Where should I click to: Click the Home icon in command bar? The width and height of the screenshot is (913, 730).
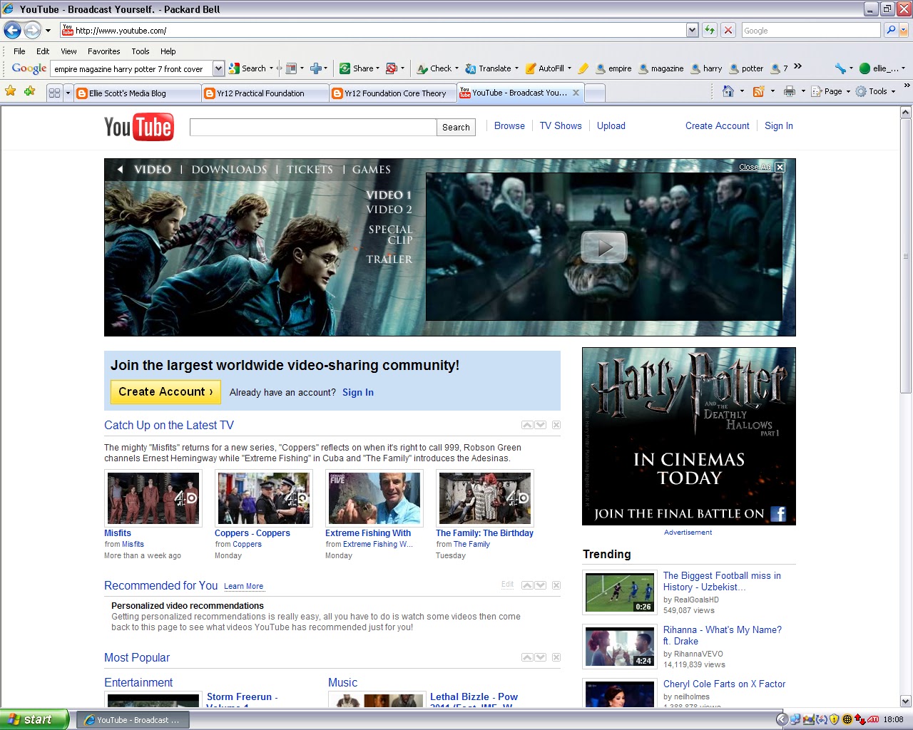pyautogui.click(x=728, y=91)
